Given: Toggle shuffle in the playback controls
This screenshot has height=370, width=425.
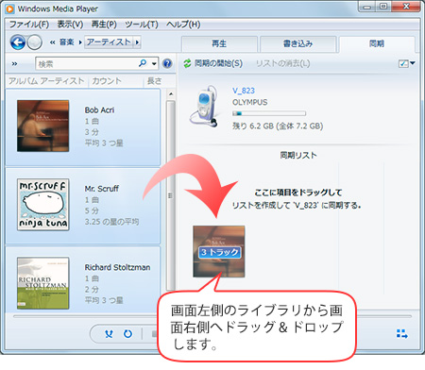Looking at the screenshot, I should pyautogui.click(x=109, y=334).
